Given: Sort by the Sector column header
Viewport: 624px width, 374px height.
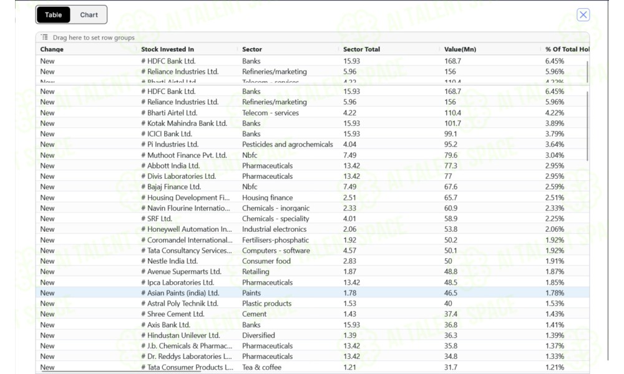Looking at the screenshot, I should pos(252,49).
